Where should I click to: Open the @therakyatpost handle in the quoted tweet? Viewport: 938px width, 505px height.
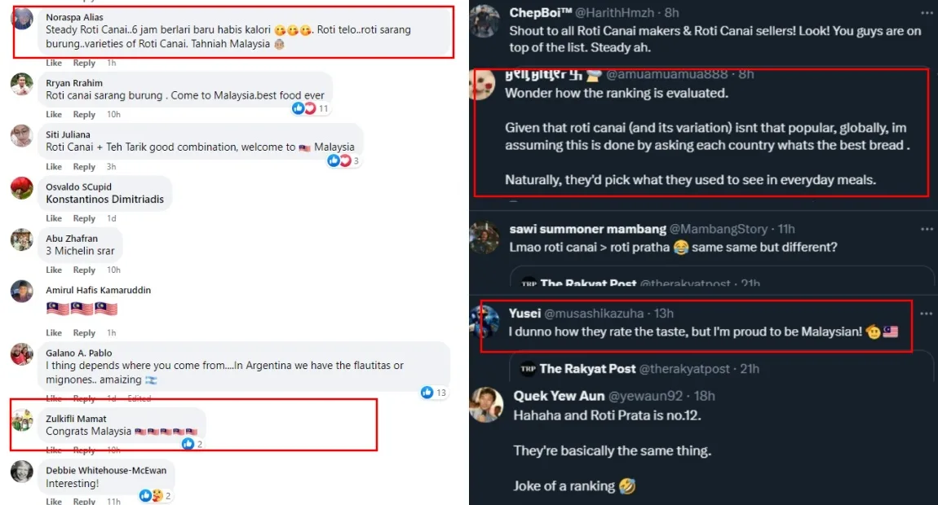[x=684, y=369]
